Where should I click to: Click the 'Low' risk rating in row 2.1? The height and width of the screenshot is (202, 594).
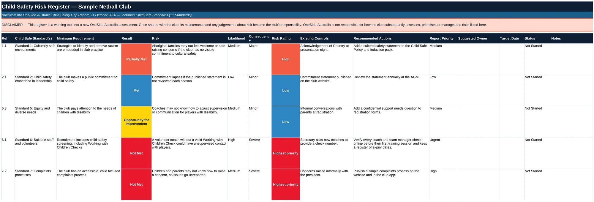pyautogui.click(x=286, y=90)
